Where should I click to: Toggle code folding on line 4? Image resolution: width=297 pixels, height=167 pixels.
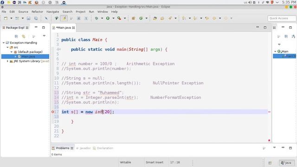pos(60,49)
